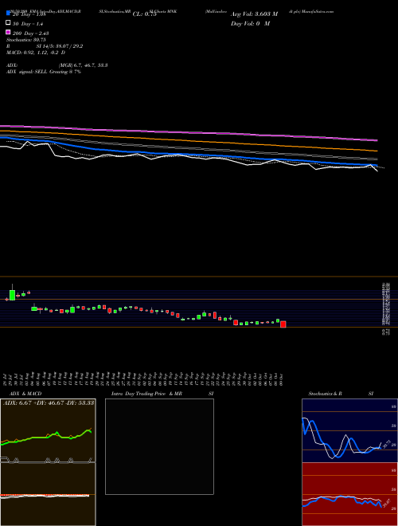Click the red RSI chart panel

coord(349,494)
